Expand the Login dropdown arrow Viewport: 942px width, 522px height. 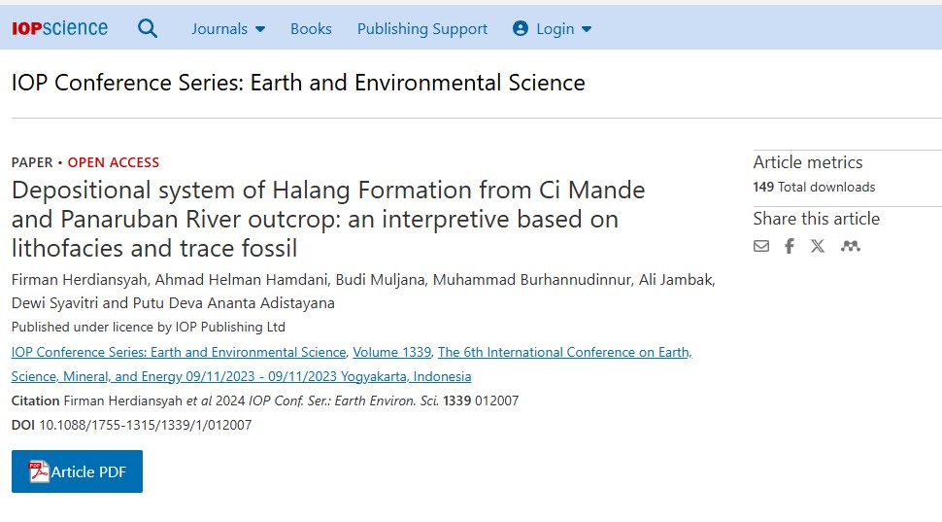(x=587, y=29)
